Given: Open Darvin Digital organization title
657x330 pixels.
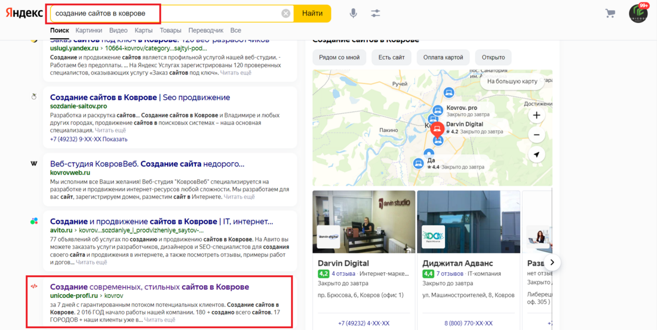Looking at the screenshot, I should [343, 263].
